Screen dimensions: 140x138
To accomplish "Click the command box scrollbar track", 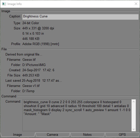I will pos(134,115).
